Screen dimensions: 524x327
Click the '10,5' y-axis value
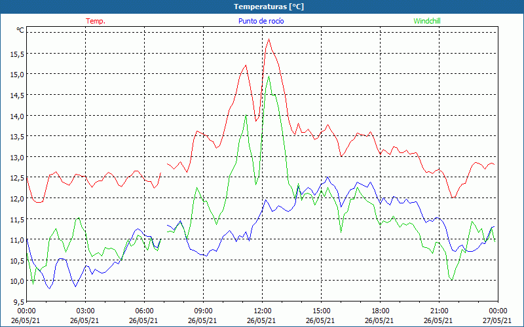pos(17,261)
